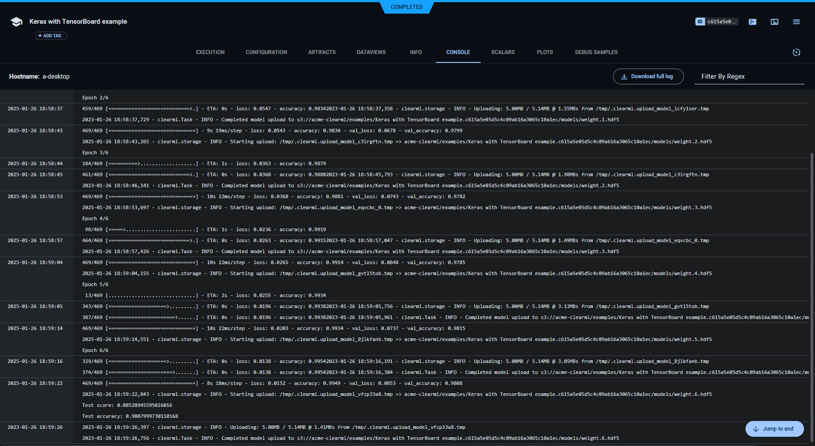Open the CONFIGURATION tab
Image resolution: width=815 pixels, height=446 pixels.
click(x=266, y=52)
